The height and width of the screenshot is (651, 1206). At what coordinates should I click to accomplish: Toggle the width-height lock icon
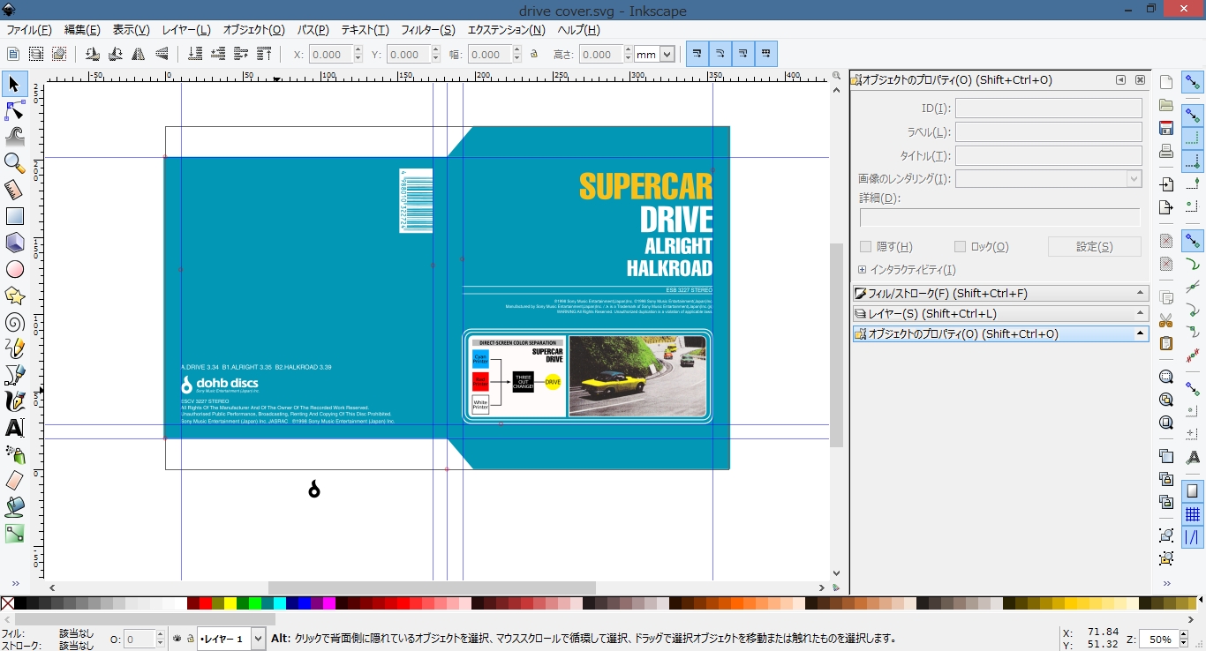(x=533, y=55)
